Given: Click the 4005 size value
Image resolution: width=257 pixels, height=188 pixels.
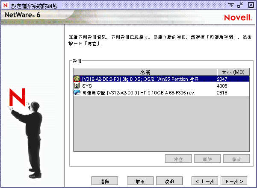Looking at the screenshot, I should 222,86.
